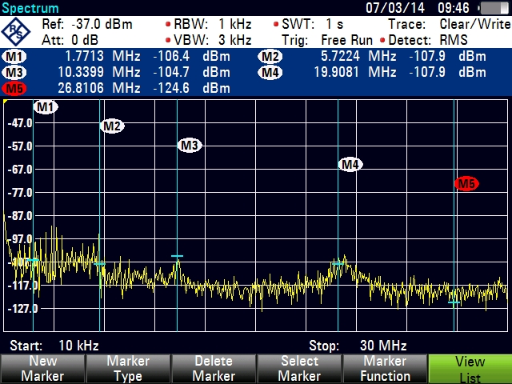Select M3 badge in marker list
Screen dimensions: 512x384
point(14,72)
